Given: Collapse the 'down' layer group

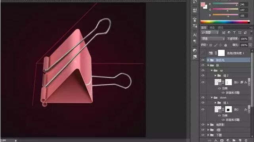Looking at the screenshot, I should tap(212, 97).
